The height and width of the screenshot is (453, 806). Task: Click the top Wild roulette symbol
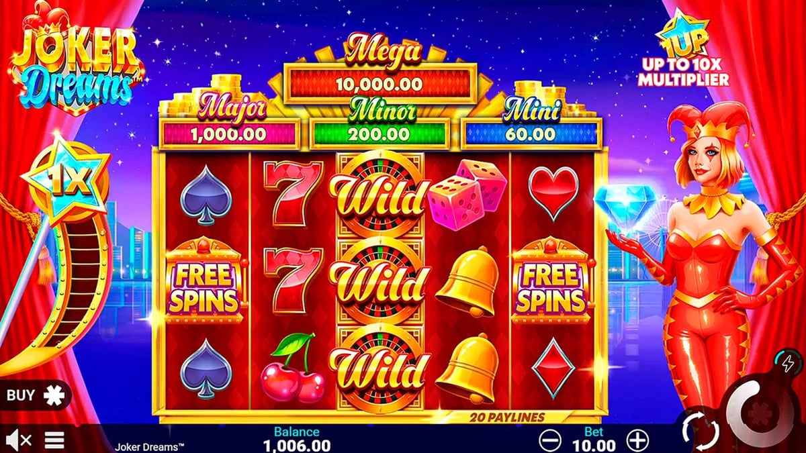point(380,196)
